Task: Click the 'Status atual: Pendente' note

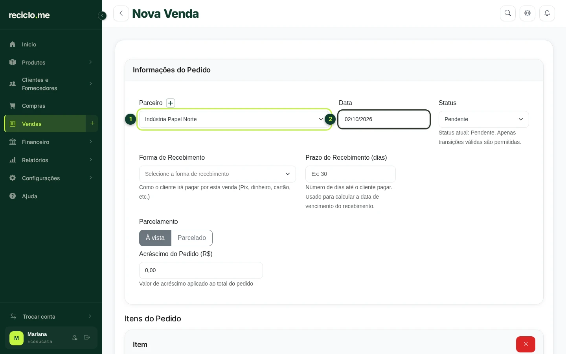Action: (480, 137)
